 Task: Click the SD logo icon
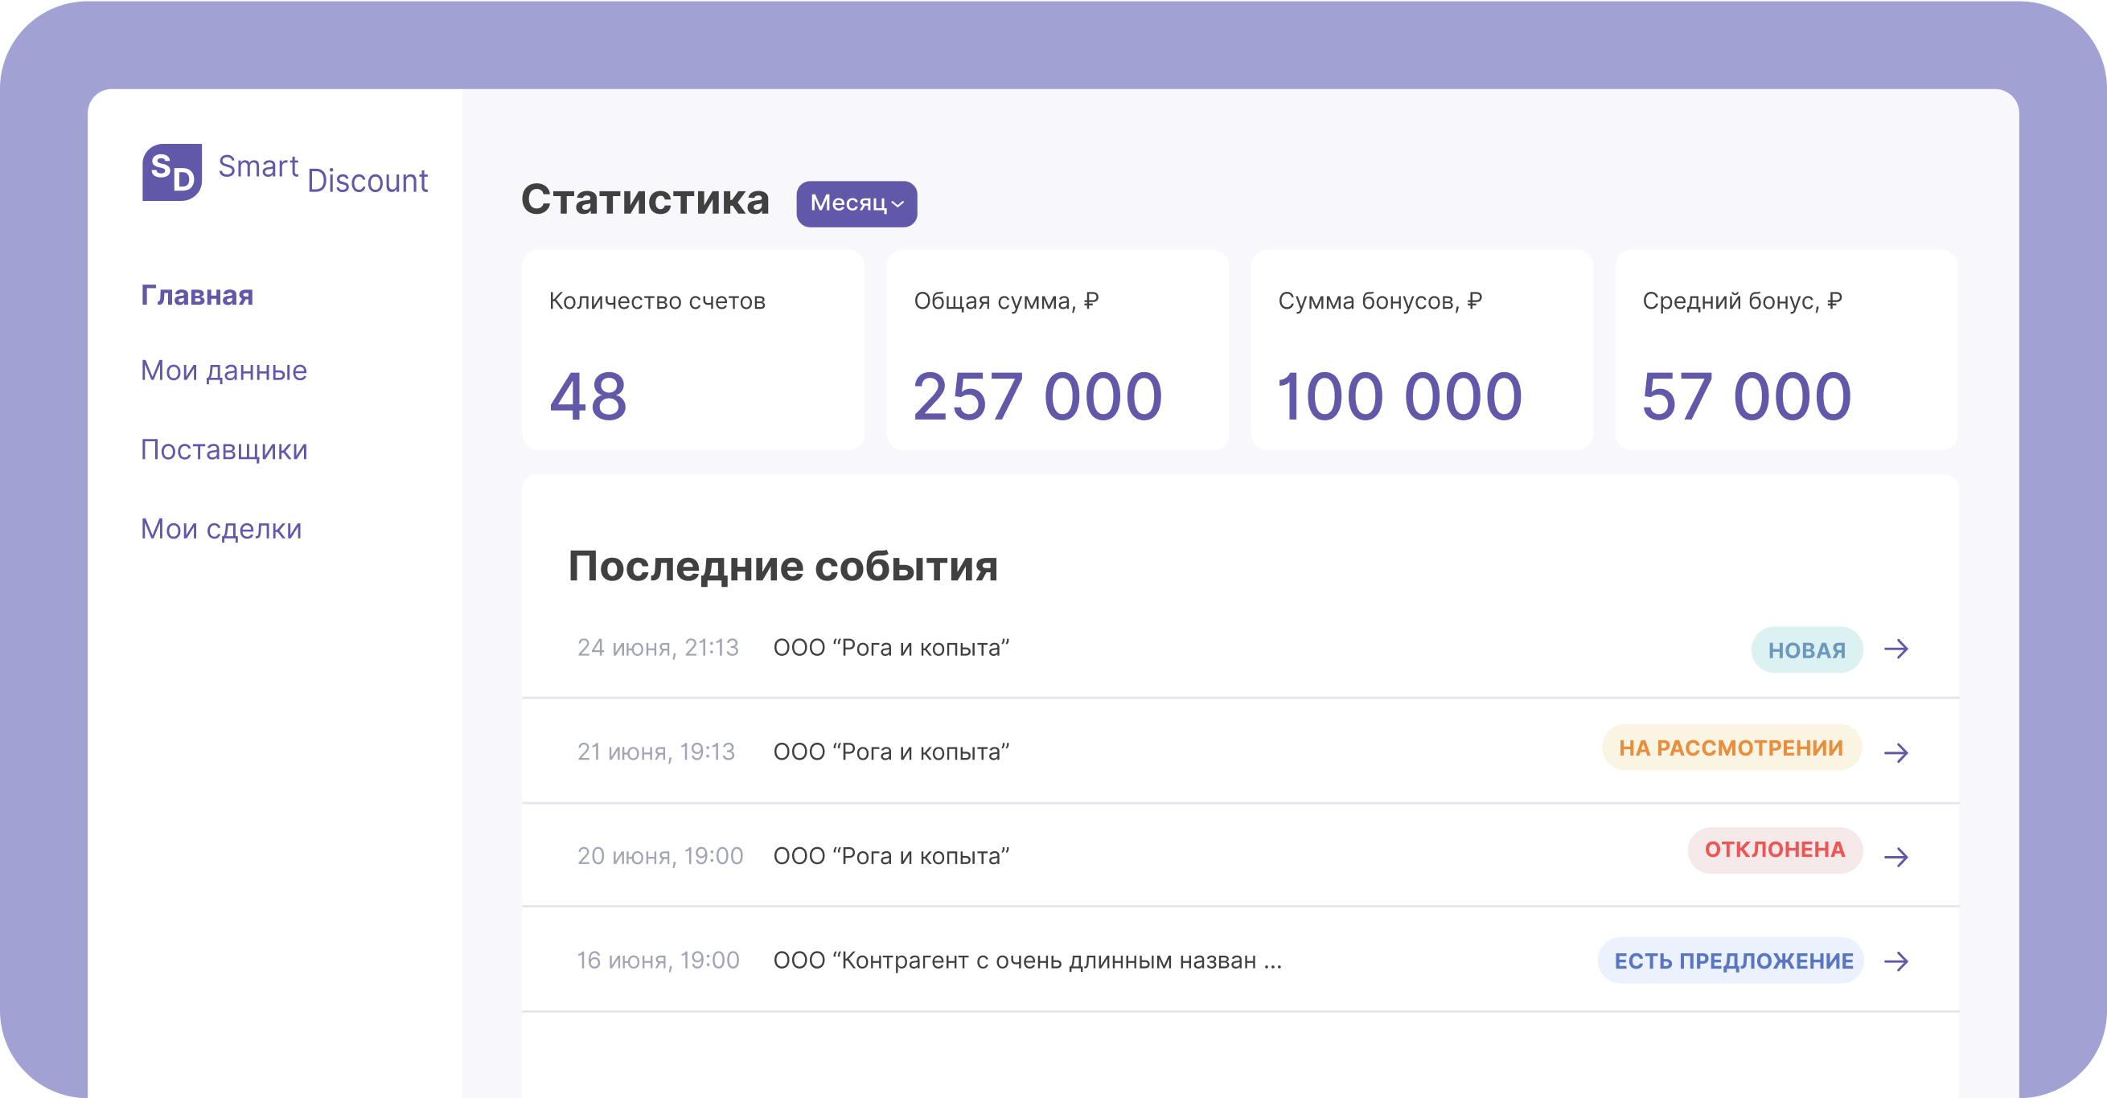(x=172, y=173)
